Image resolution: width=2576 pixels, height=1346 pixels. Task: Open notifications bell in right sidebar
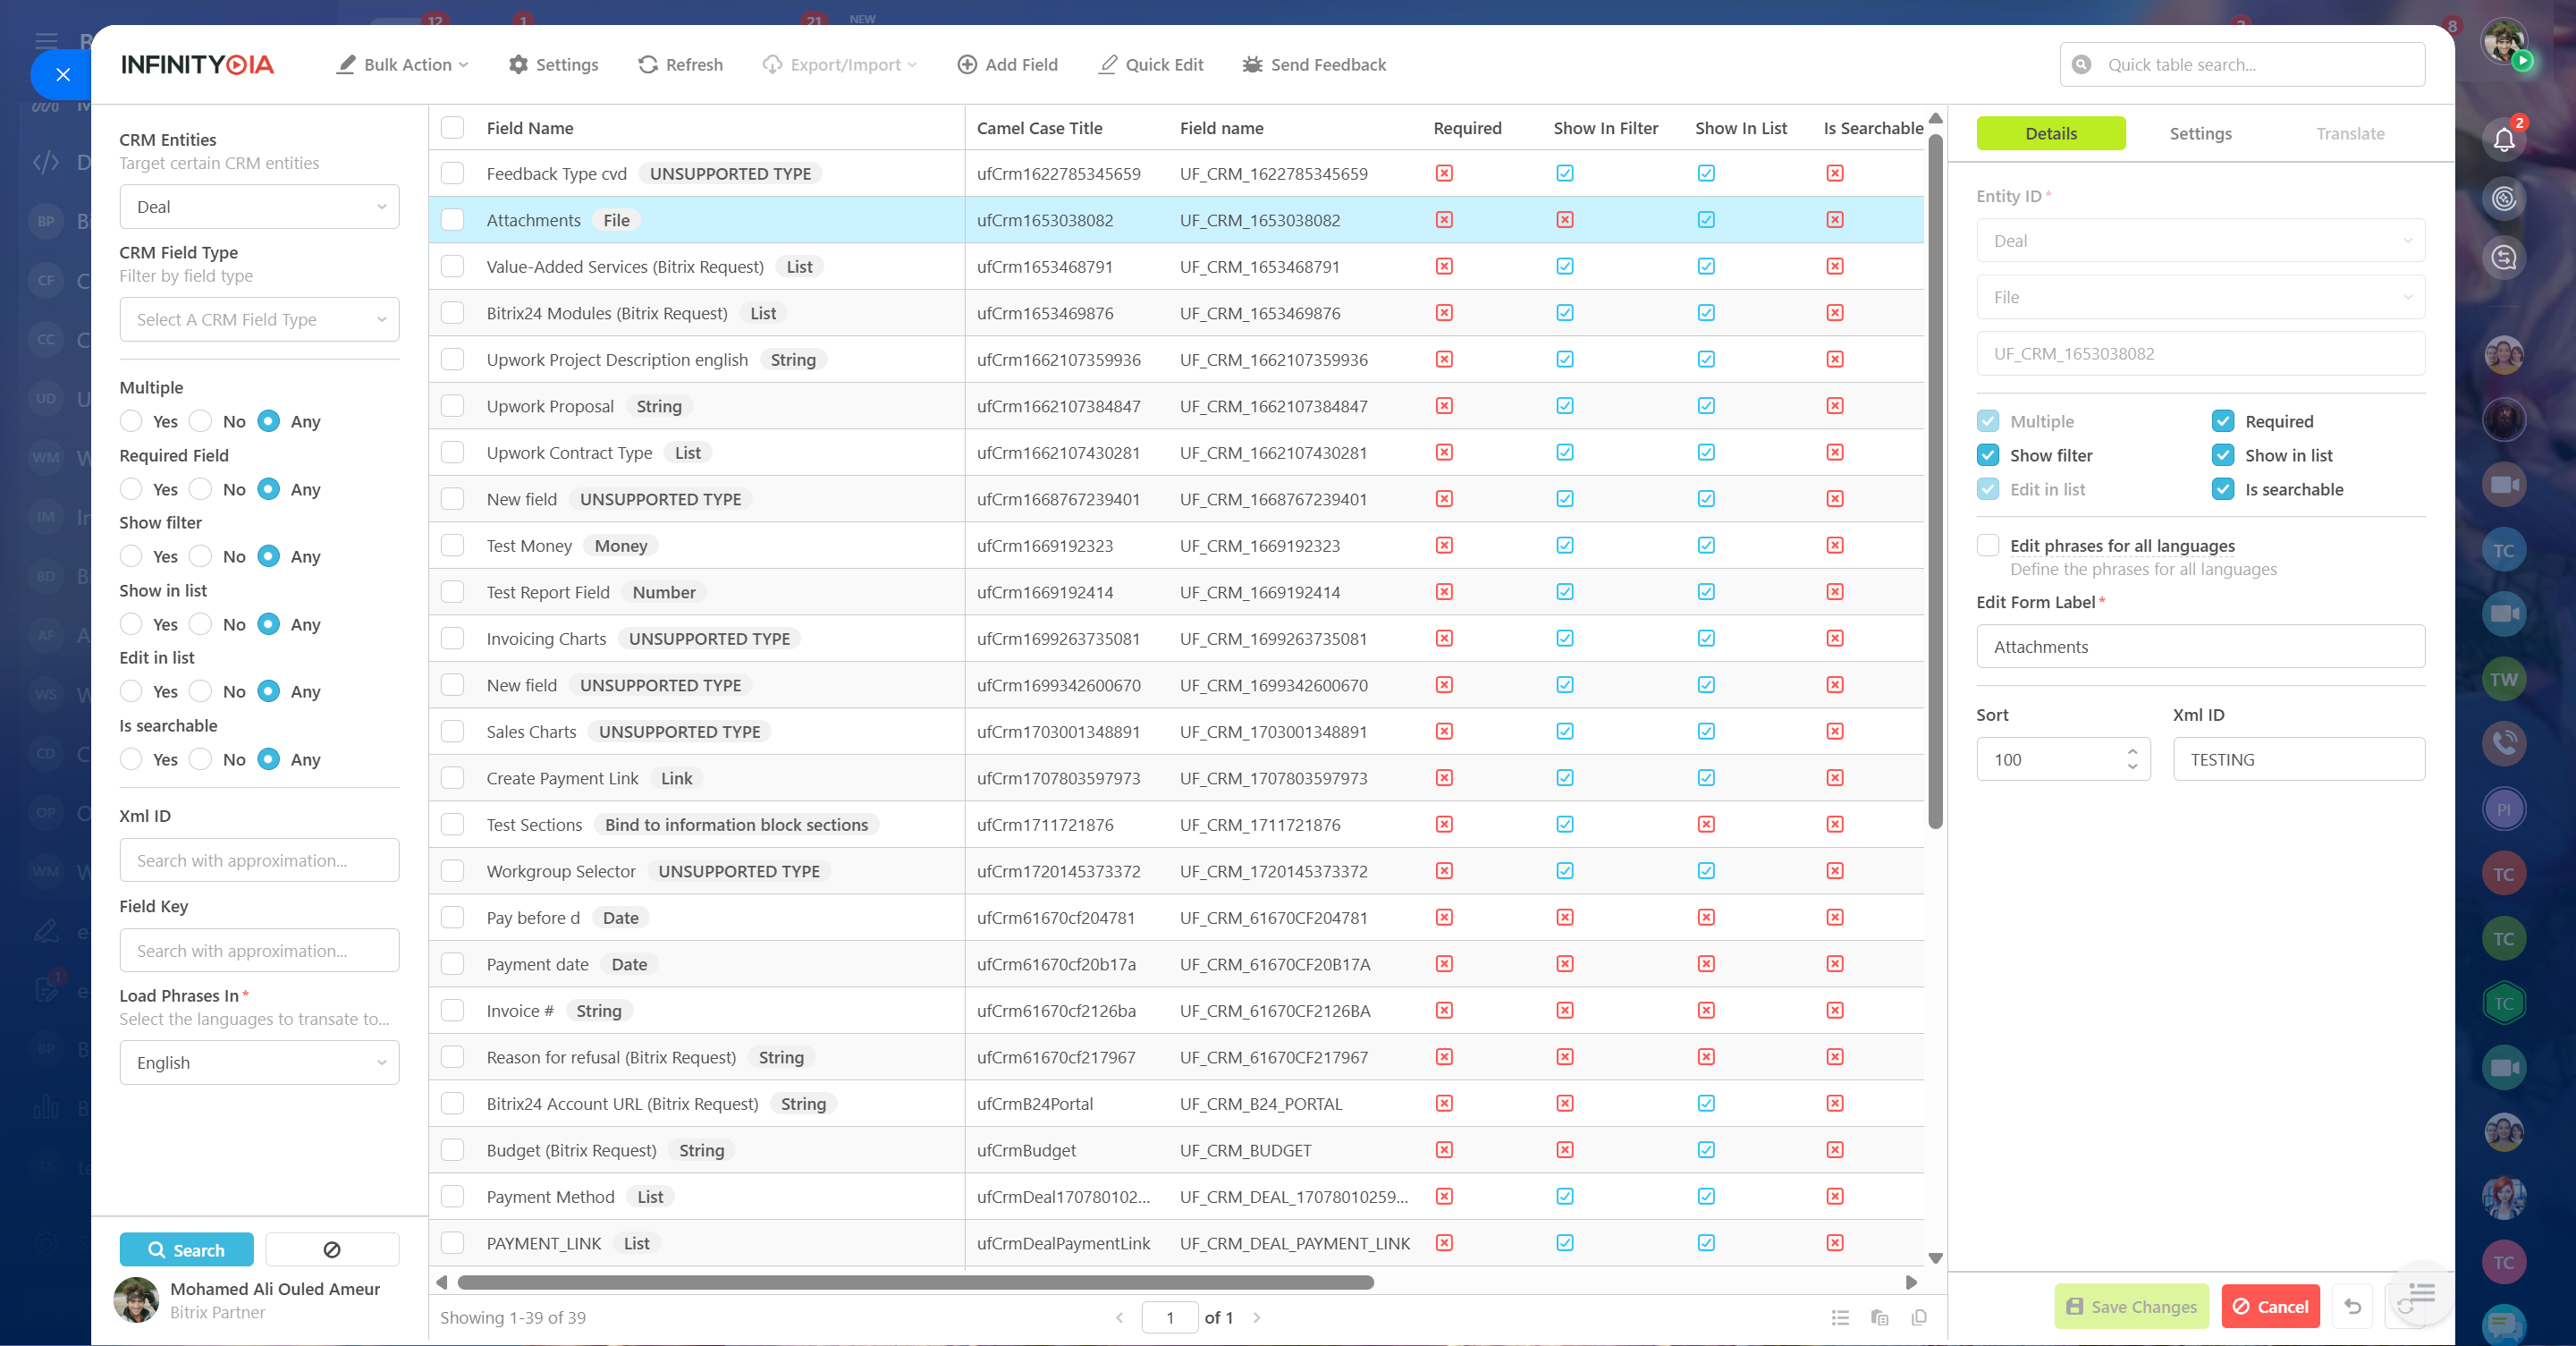click(x=2503, y=140)
